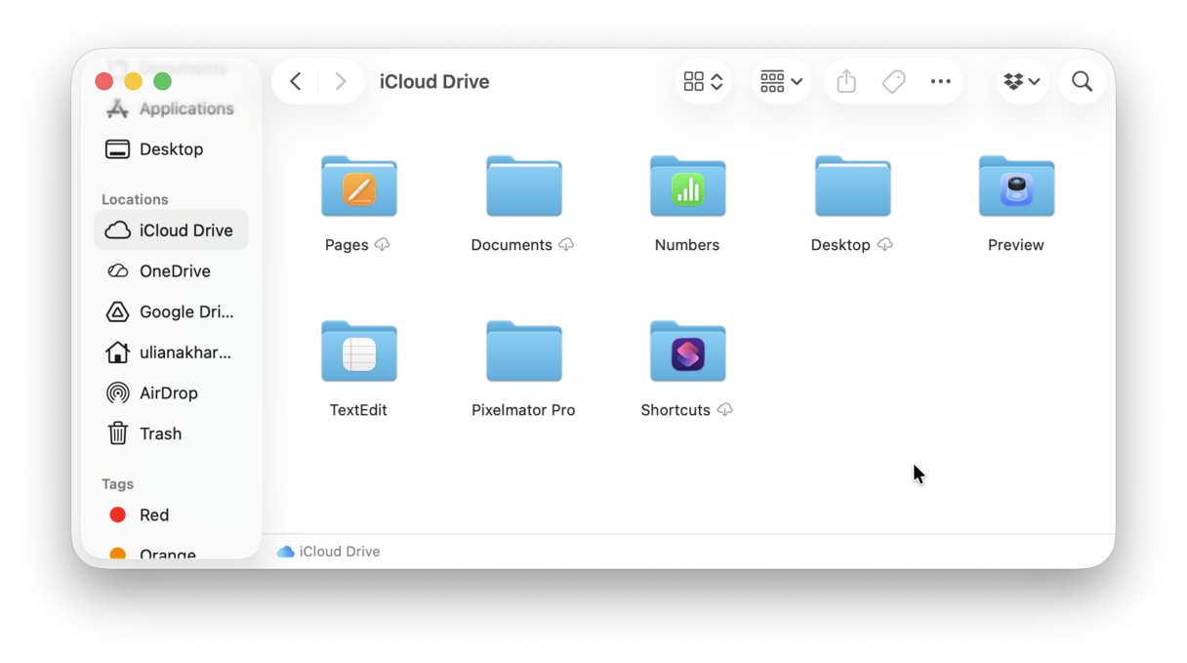
Task: Click the Share icon in the toolbar
Action: pyautogui.click(x=845, y=81)
